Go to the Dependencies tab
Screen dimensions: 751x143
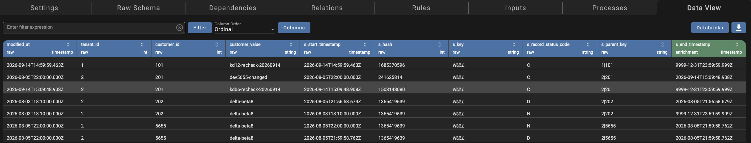(x=233, y=8)
